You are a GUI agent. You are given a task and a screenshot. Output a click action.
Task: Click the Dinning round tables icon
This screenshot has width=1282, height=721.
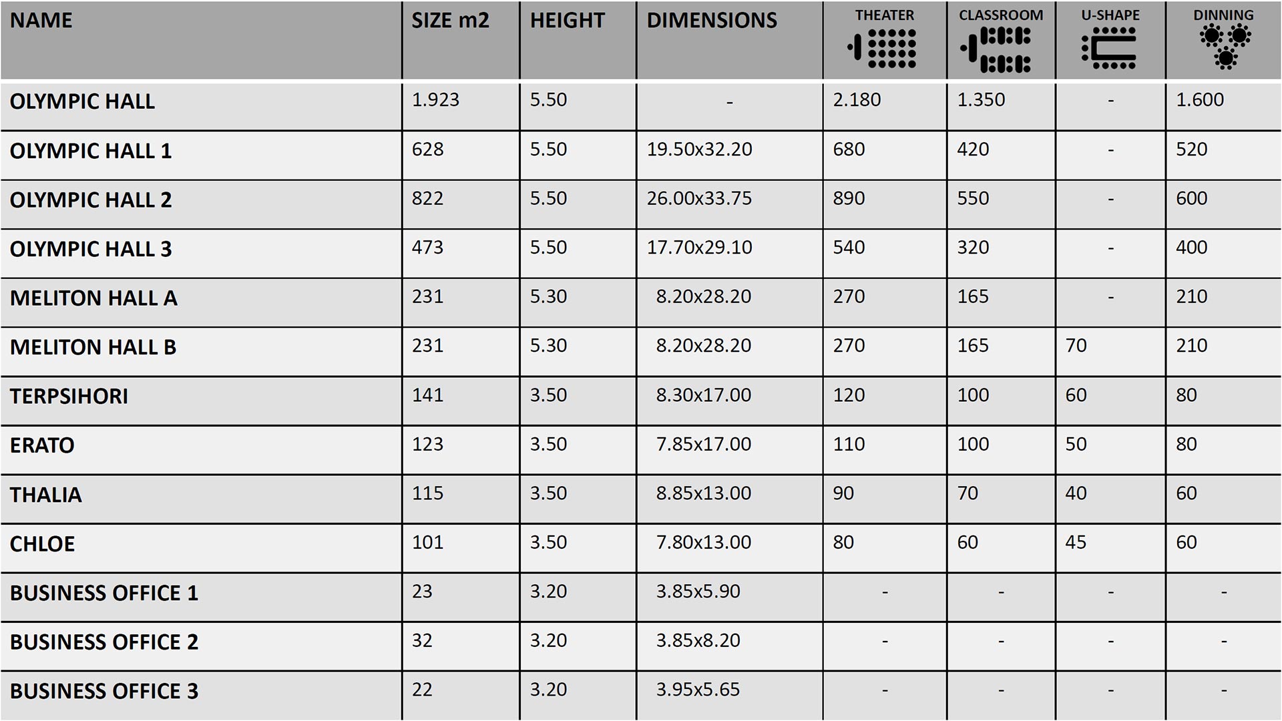1225,47
